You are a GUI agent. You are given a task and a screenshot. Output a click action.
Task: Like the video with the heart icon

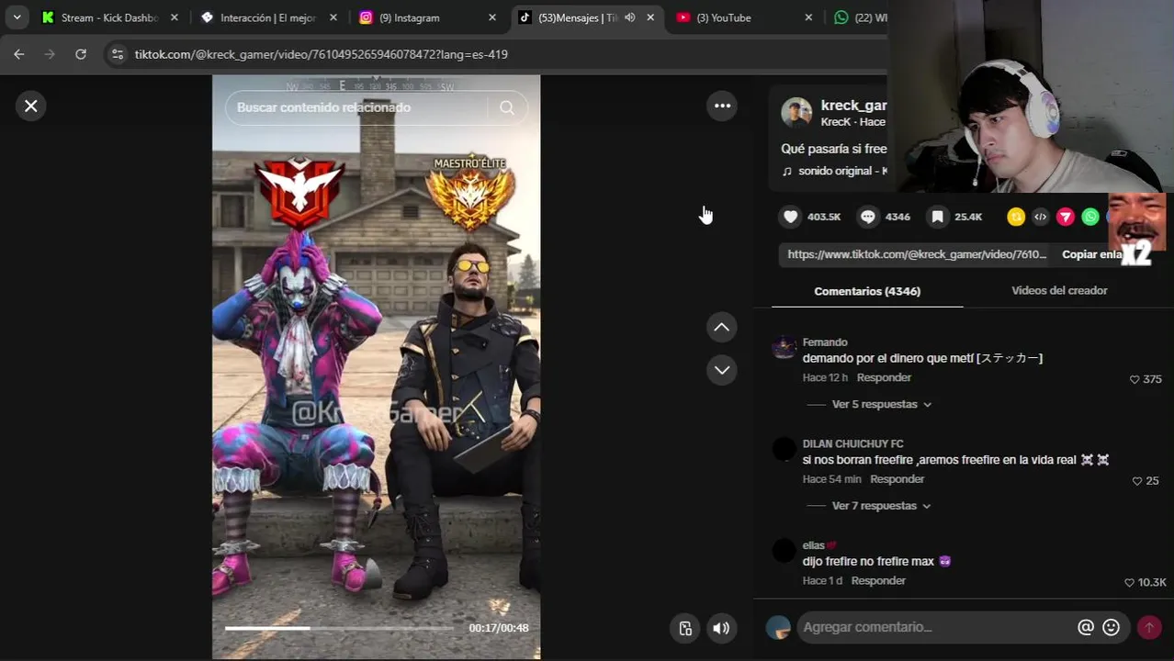(791, 217)
